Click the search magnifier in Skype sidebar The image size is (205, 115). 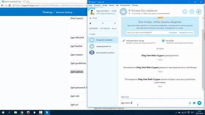[90, 18]
